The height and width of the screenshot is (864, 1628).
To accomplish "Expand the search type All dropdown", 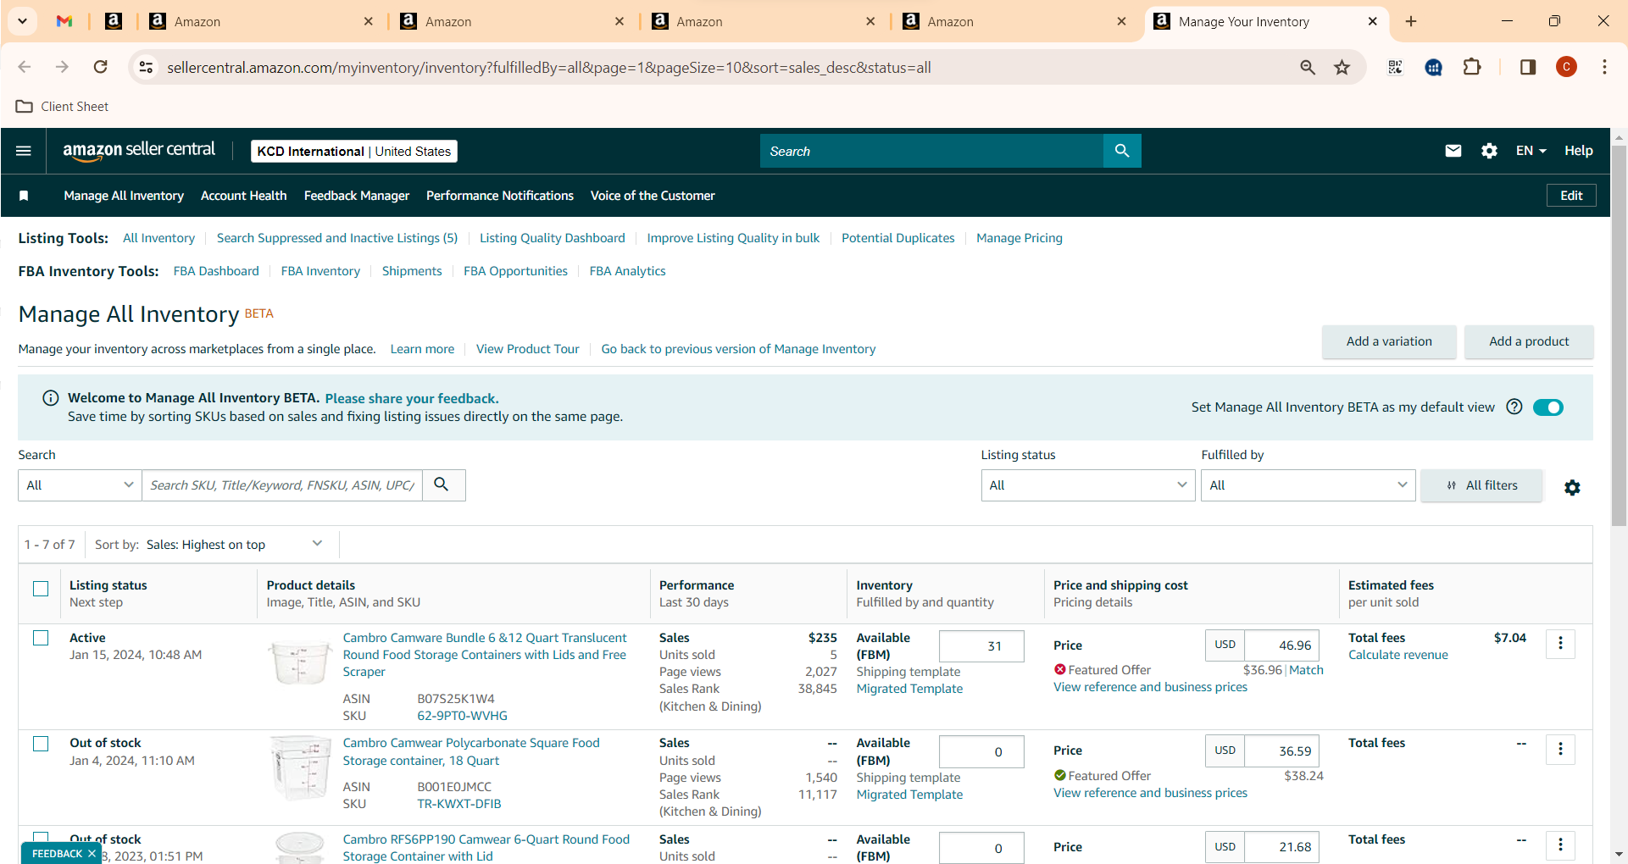I will [80, 485].
